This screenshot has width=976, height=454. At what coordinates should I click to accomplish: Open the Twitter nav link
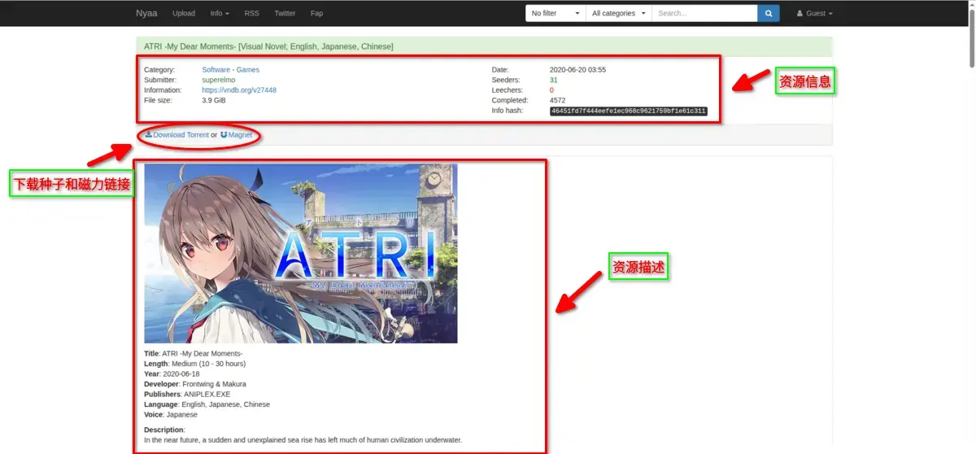(285, 13)
